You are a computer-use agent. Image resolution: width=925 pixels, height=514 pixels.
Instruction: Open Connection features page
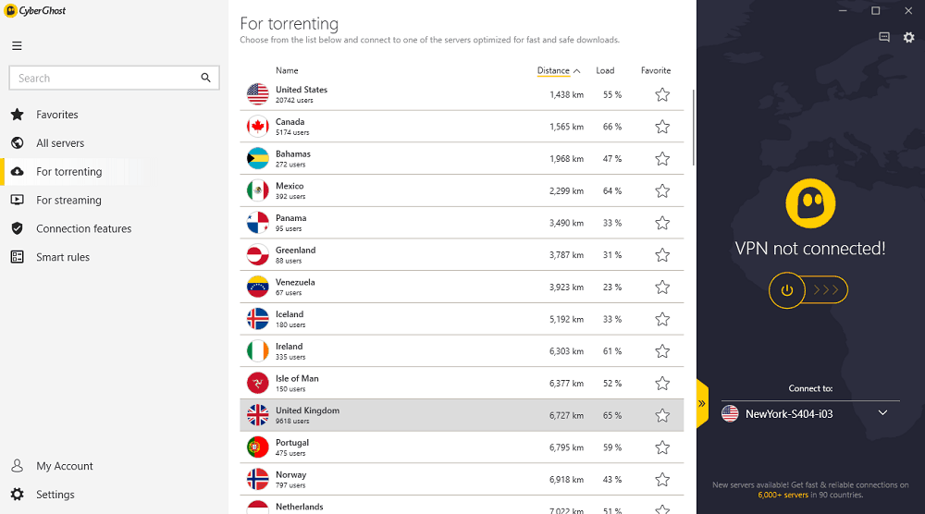(84, 228)
